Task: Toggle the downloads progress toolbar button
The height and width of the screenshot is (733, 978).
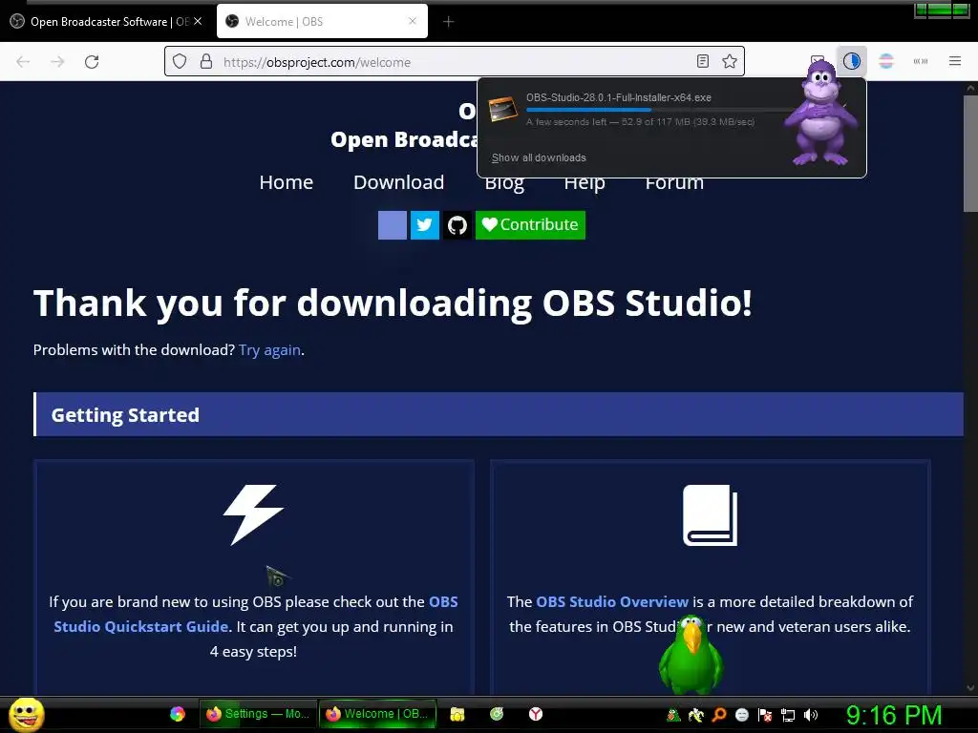Action: point(851,61)
